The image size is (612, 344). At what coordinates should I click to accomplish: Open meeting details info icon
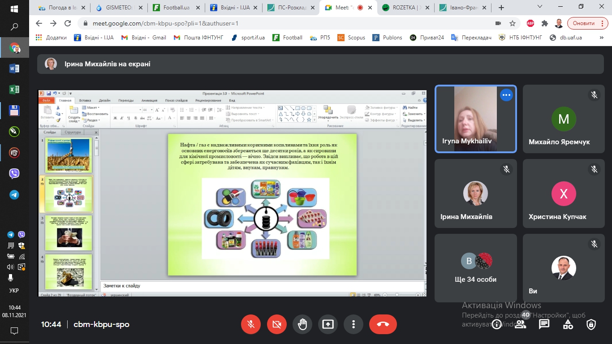(496, 324)
